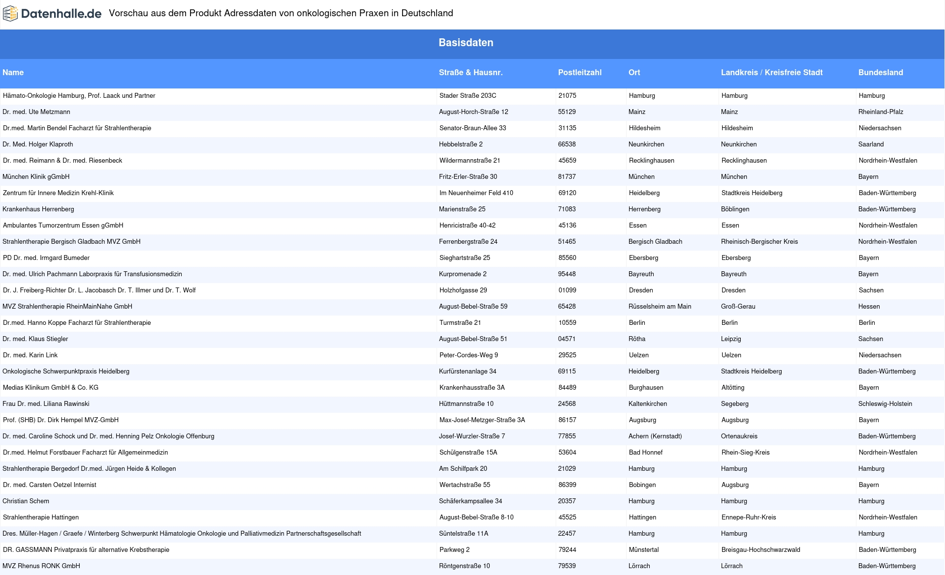The height and width of the screenshot is (575, 945).
Task: Click the Ort cell Achern (Kernstadt)
Action: point(655,436)
